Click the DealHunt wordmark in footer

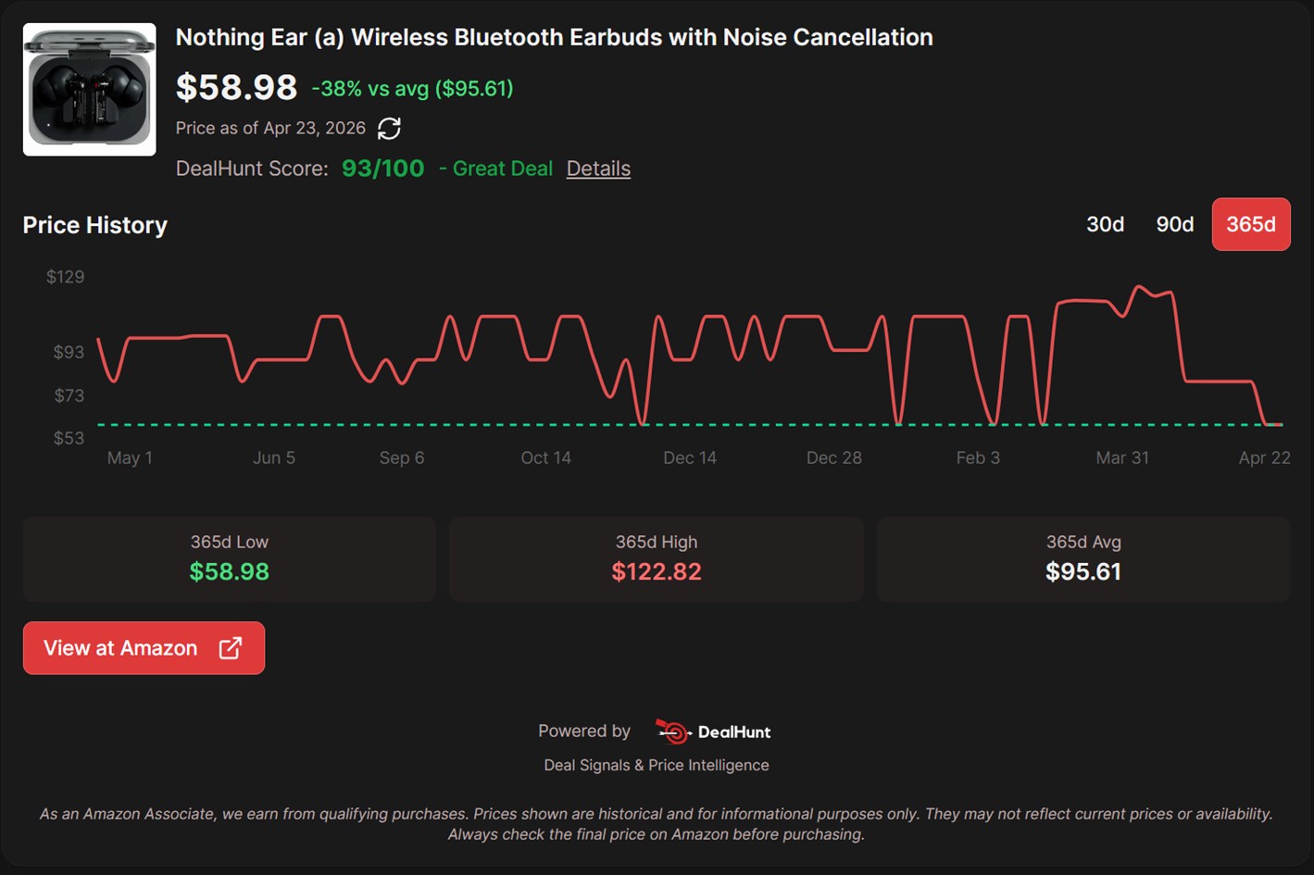(x=734, y=731)
